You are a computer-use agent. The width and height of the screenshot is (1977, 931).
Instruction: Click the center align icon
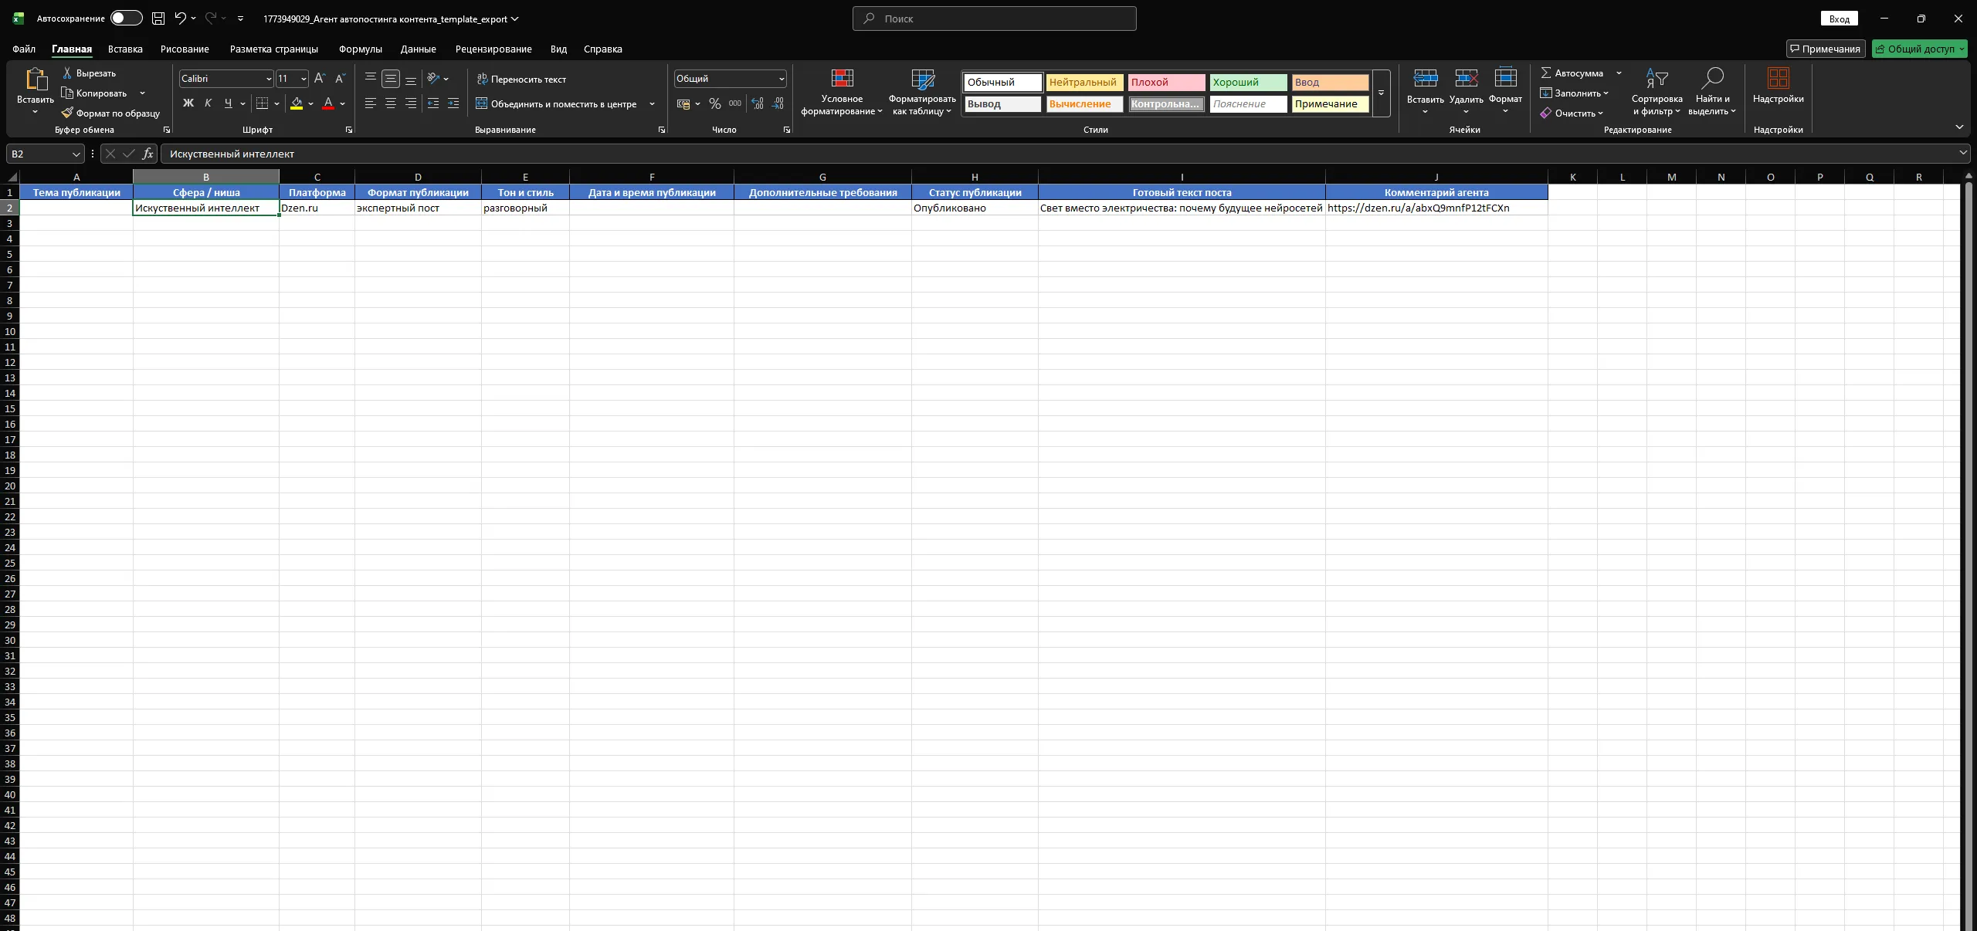(391, 103)
